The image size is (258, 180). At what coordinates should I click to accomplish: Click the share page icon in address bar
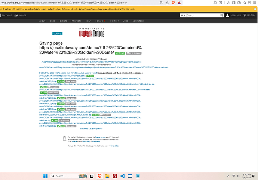point(167,3)
